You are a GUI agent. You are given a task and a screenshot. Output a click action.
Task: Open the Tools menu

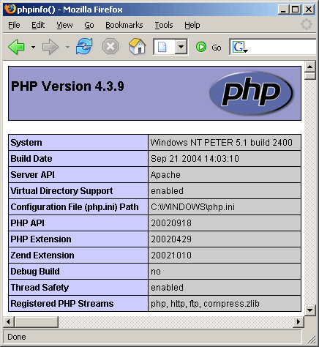tap(164, 25)
